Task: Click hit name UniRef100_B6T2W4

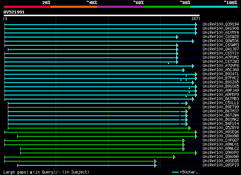Action: point(221,116)
